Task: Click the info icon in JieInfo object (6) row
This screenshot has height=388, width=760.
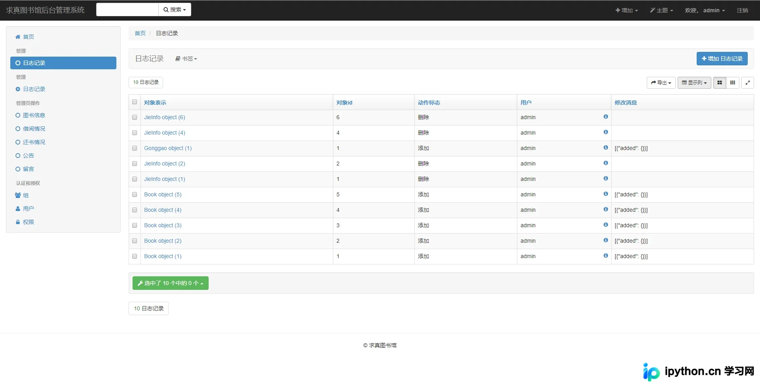Action: [606, 116]
